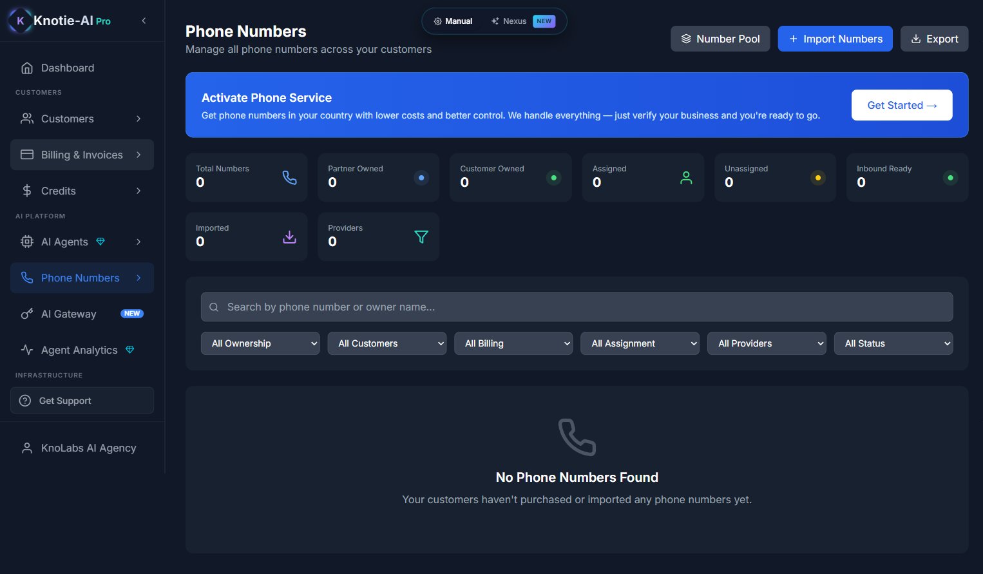Viewport: 983px width, 574px height.
Task: Open the All Ownership dropdown
Action: point(261,343)
